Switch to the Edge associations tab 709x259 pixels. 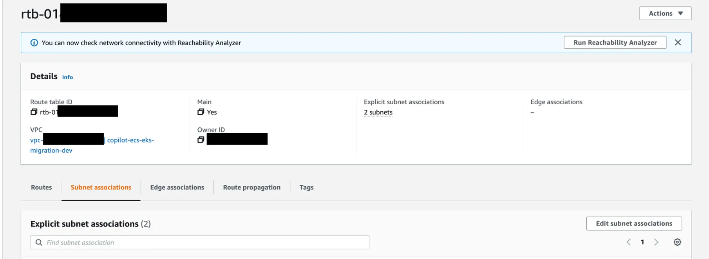coord(177,188)
